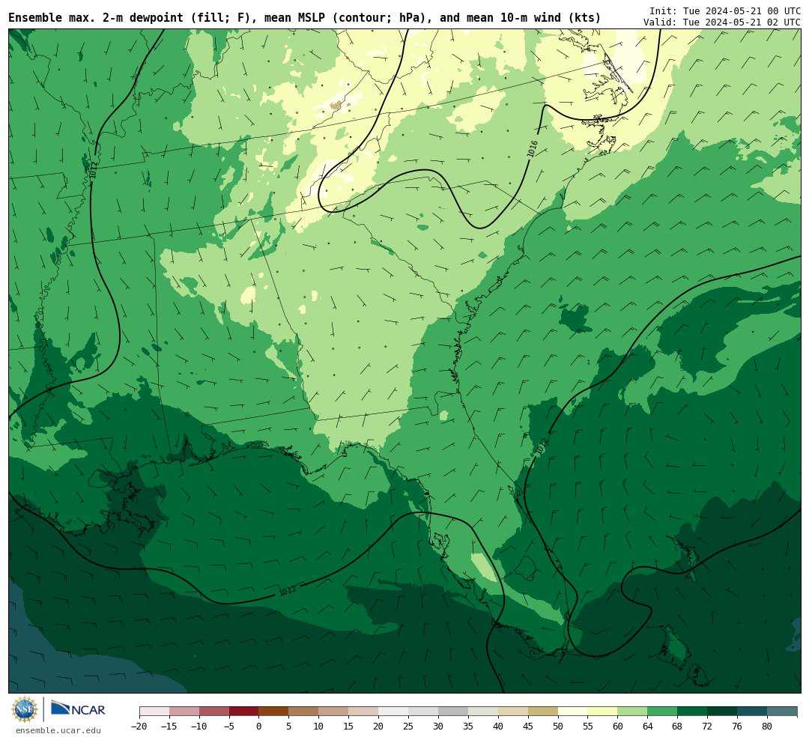This screenshot has width=809, height=740.
Task: Click the colorbar tick label '76'
Action: [x=737, y=727]
